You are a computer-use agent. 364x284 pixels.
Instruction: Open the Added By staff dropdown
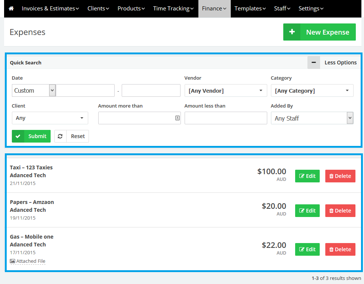[312, 118]
